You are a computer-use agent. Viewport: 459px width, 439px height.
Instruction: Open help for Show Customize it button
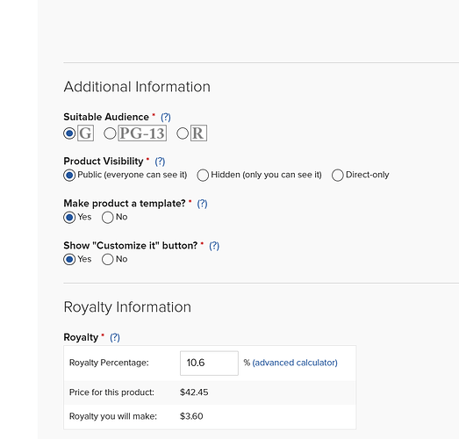point(214,246)
